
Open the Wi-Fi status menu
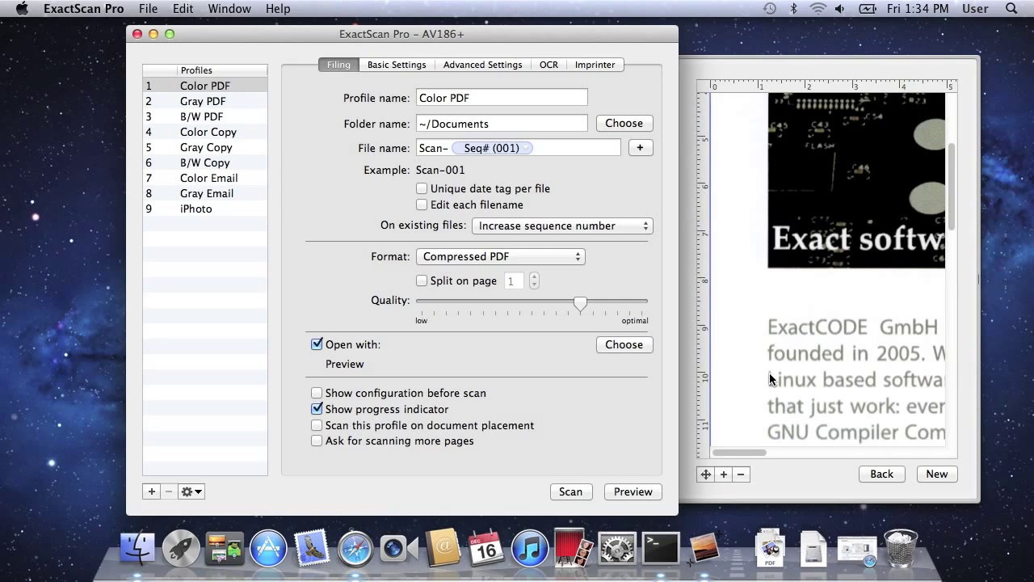coord(818,9)
